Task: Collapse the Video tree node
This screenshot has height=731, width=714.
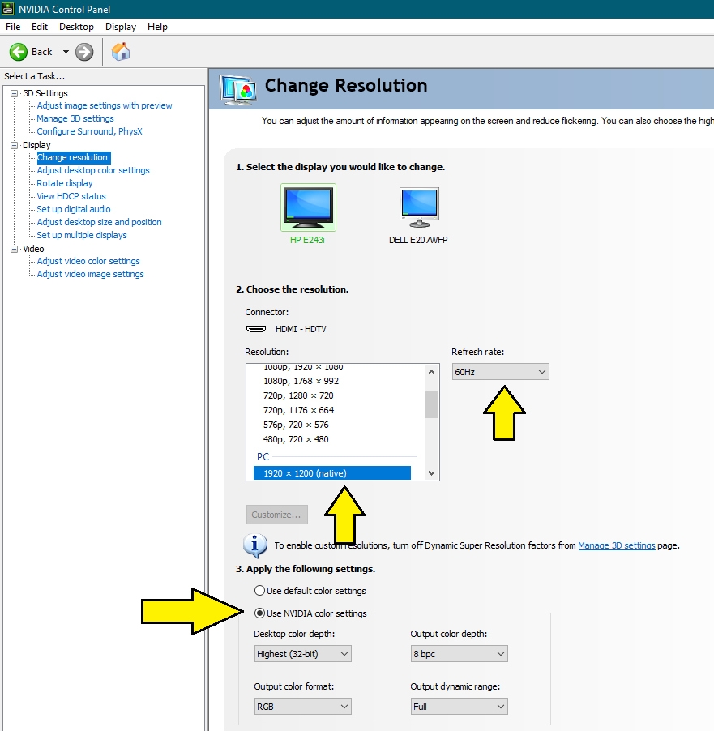Action: coord(15,249)
